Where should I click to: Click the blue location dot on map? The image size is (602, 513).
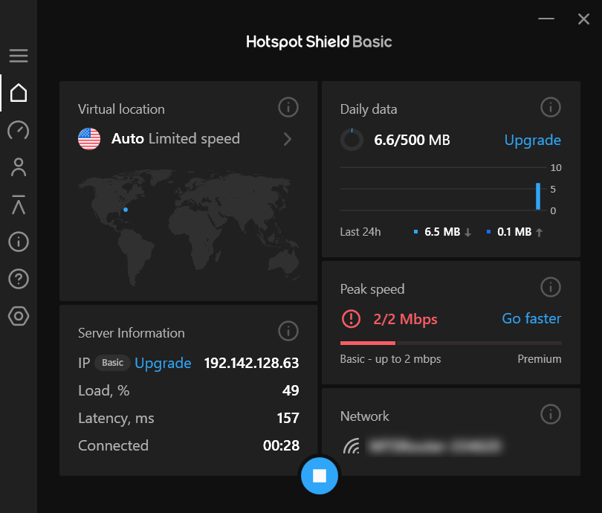pos(126,210)
